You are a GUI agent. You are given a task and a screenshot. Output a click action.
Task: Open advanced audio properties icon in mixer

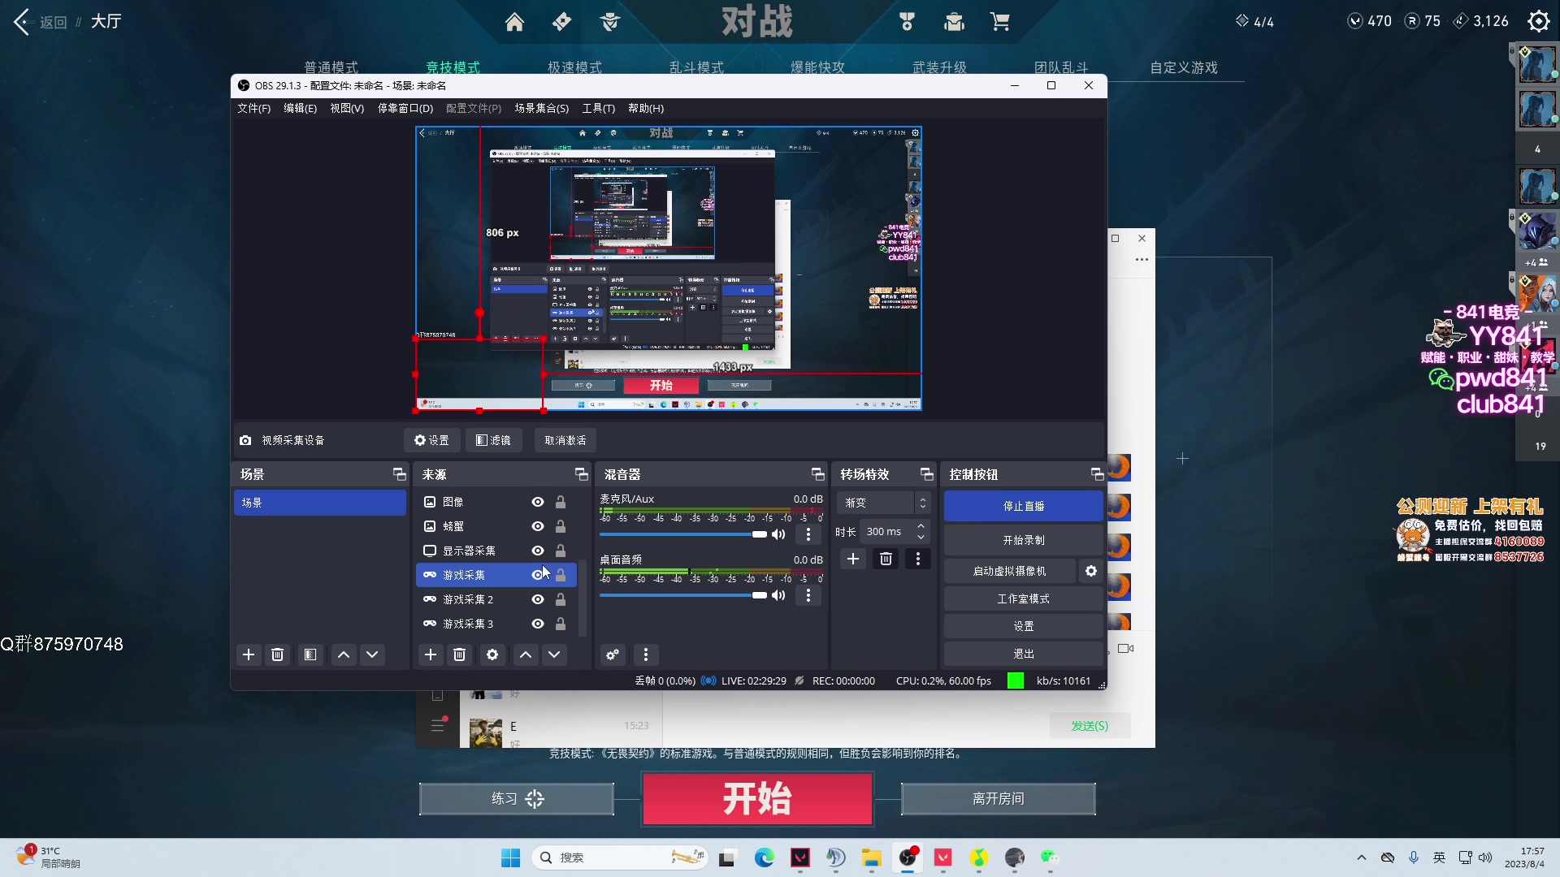tap(613, 655)
